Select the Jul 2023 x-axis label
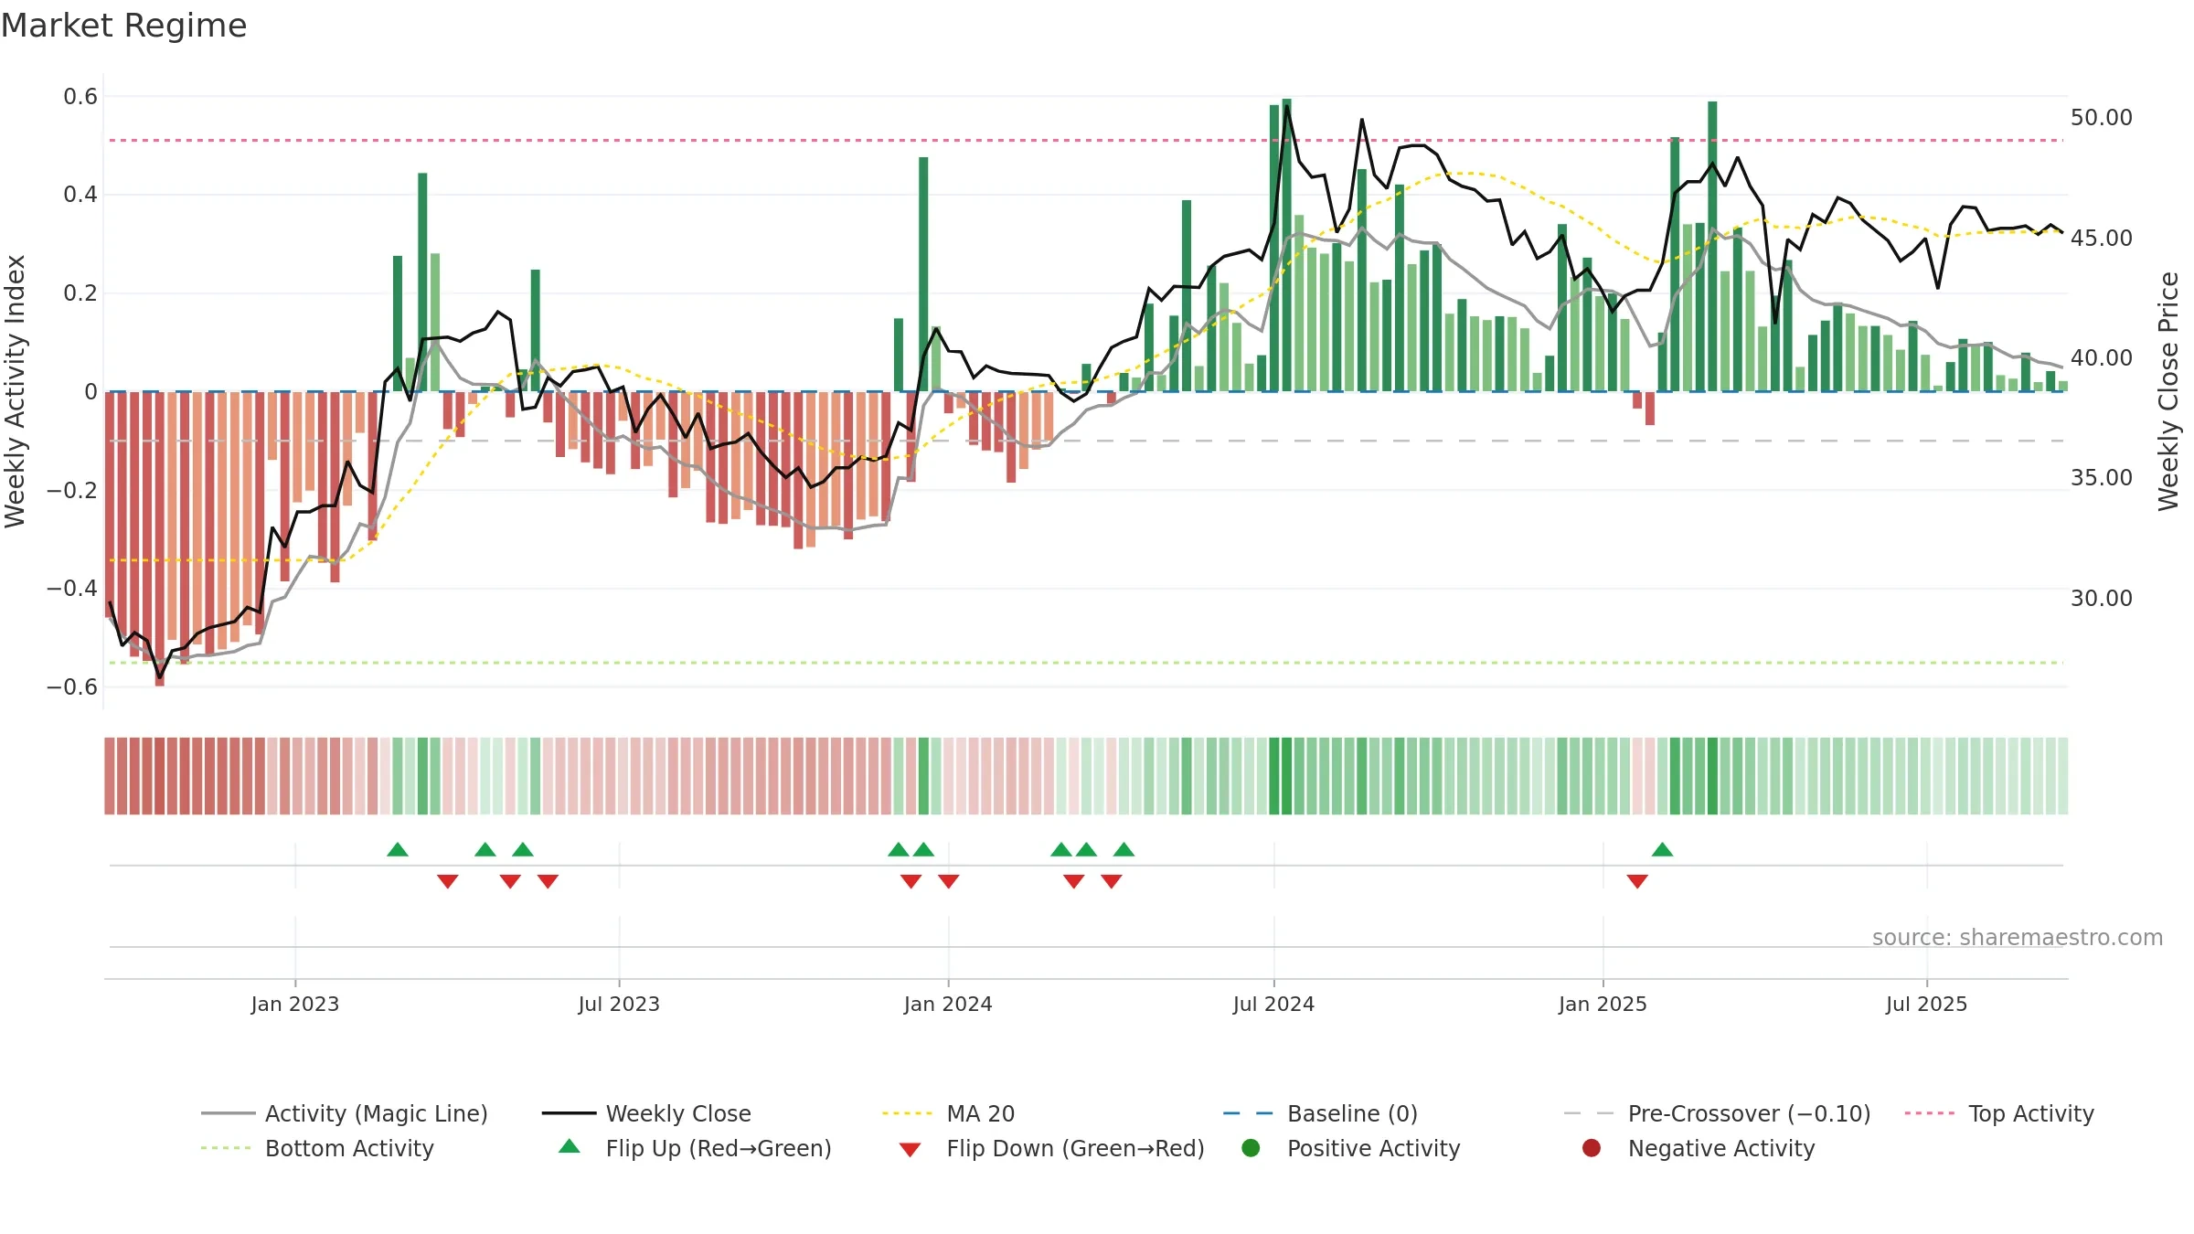 click(619, 1004)
